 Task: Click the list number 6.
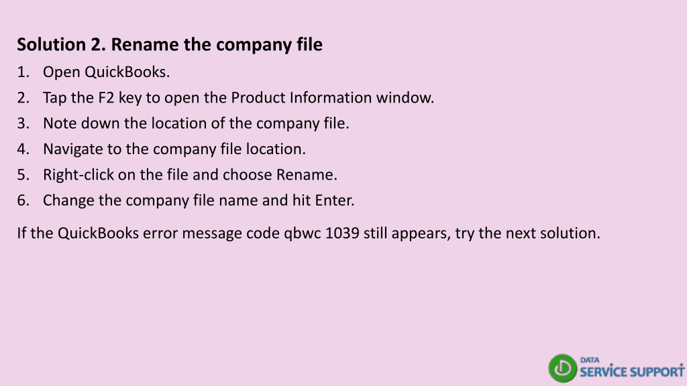tap(23, 200)
